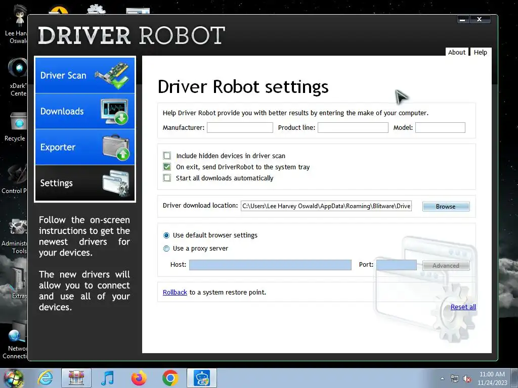
Task: Open the Driver Scan section
Action: coord(85,75)
